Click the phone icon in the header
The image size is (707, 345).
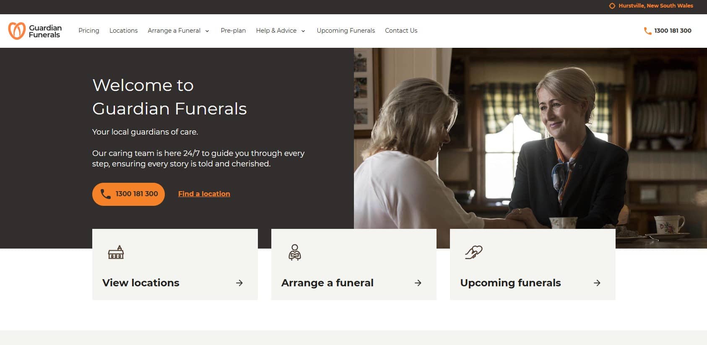click(648, 31)
